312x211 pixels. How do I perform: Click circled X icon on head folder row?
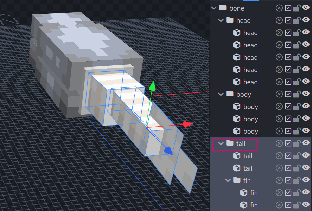coord(279,20)
